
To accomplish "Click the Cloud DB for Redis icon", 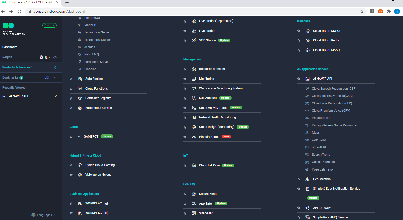I will click(308, 40).
